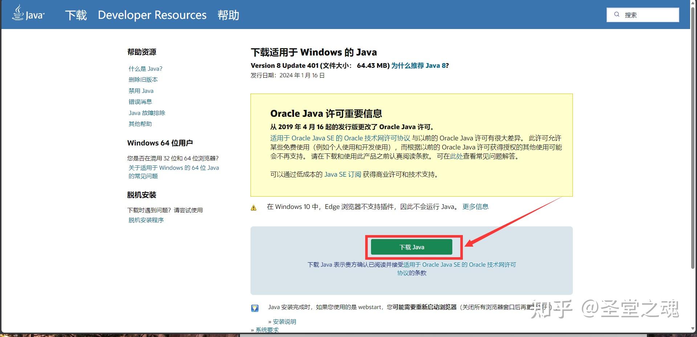
Task: Open the 安装说明 link at the bottom
Action: click(284, 321)
